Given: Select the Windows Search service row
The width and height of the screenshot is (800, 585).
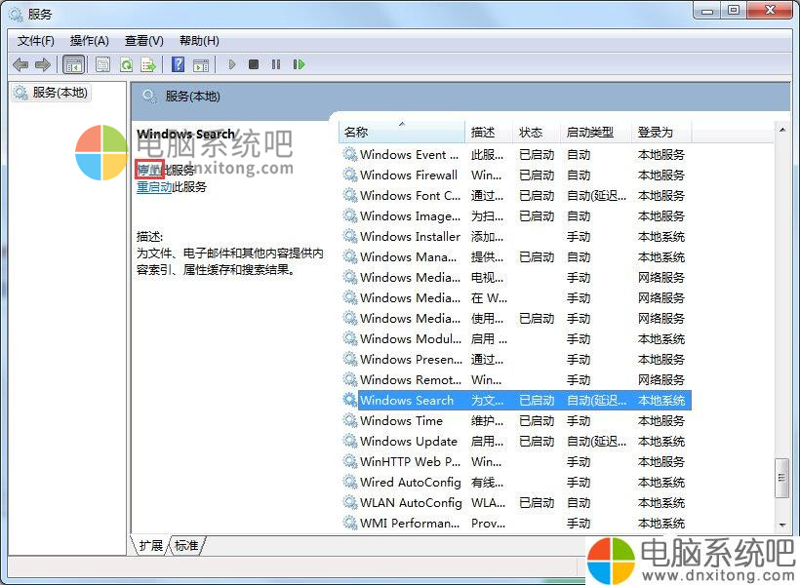Looking at the screenshot, I should pos(515,401).
